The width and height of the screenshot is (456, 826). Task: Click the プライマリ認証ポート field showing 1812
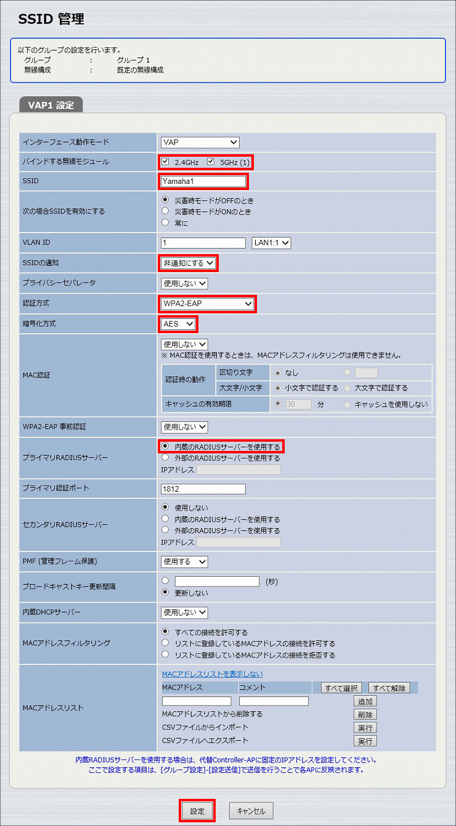pyautogui.click(x=203, y=489)
